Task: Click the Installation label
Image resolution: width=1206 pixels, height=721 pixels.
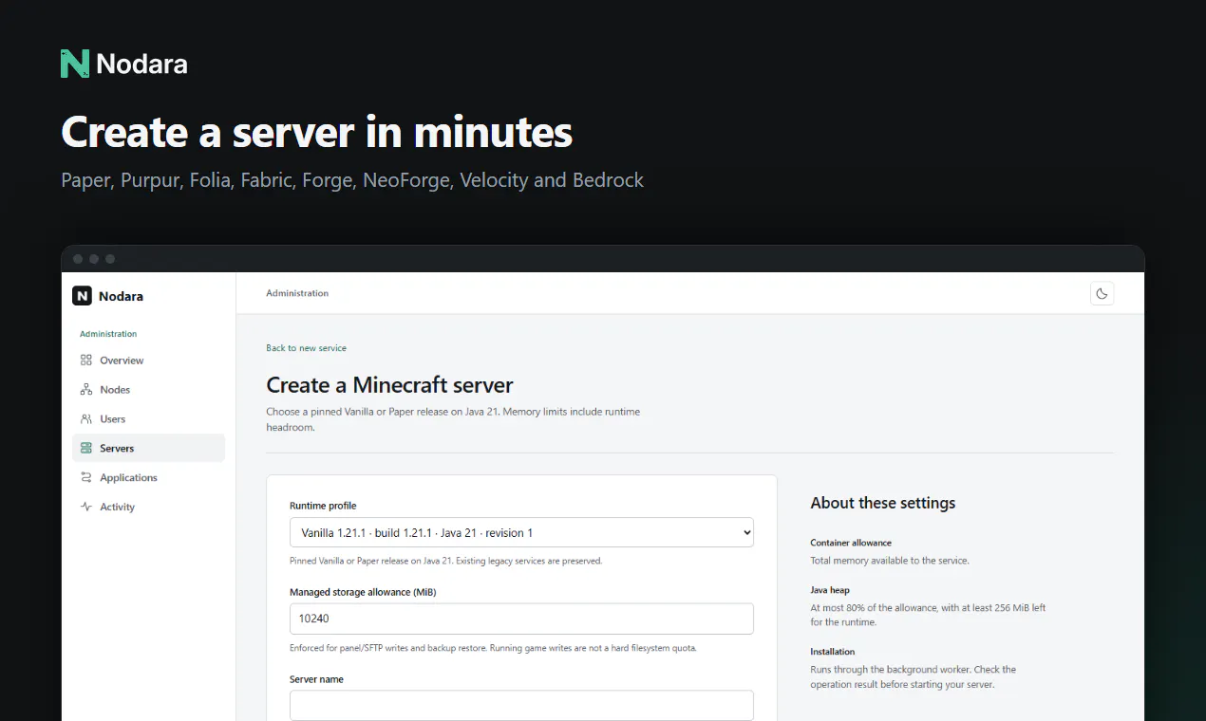Action: click(x=833, y=652)
